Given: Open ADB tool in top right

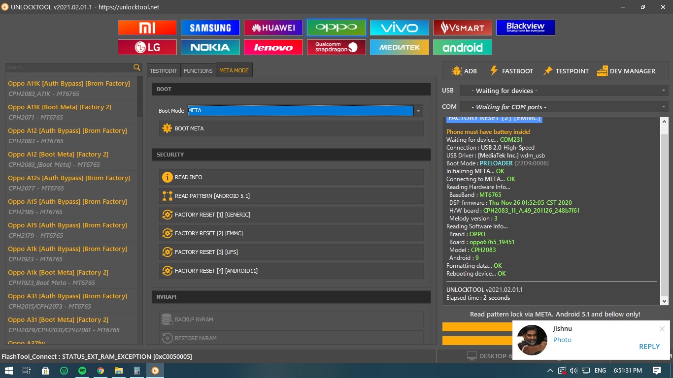Looking at the screenshot, I should [x=464, y=71].
